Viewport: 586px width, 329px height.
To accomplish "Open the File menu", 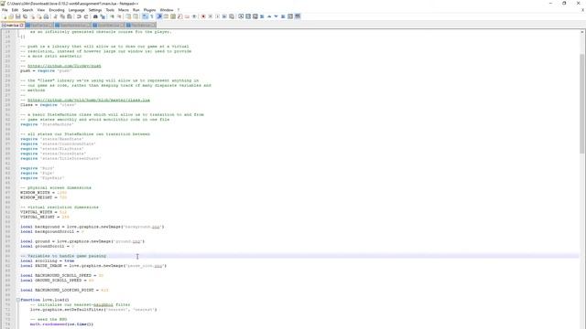I will coord(5,10).
